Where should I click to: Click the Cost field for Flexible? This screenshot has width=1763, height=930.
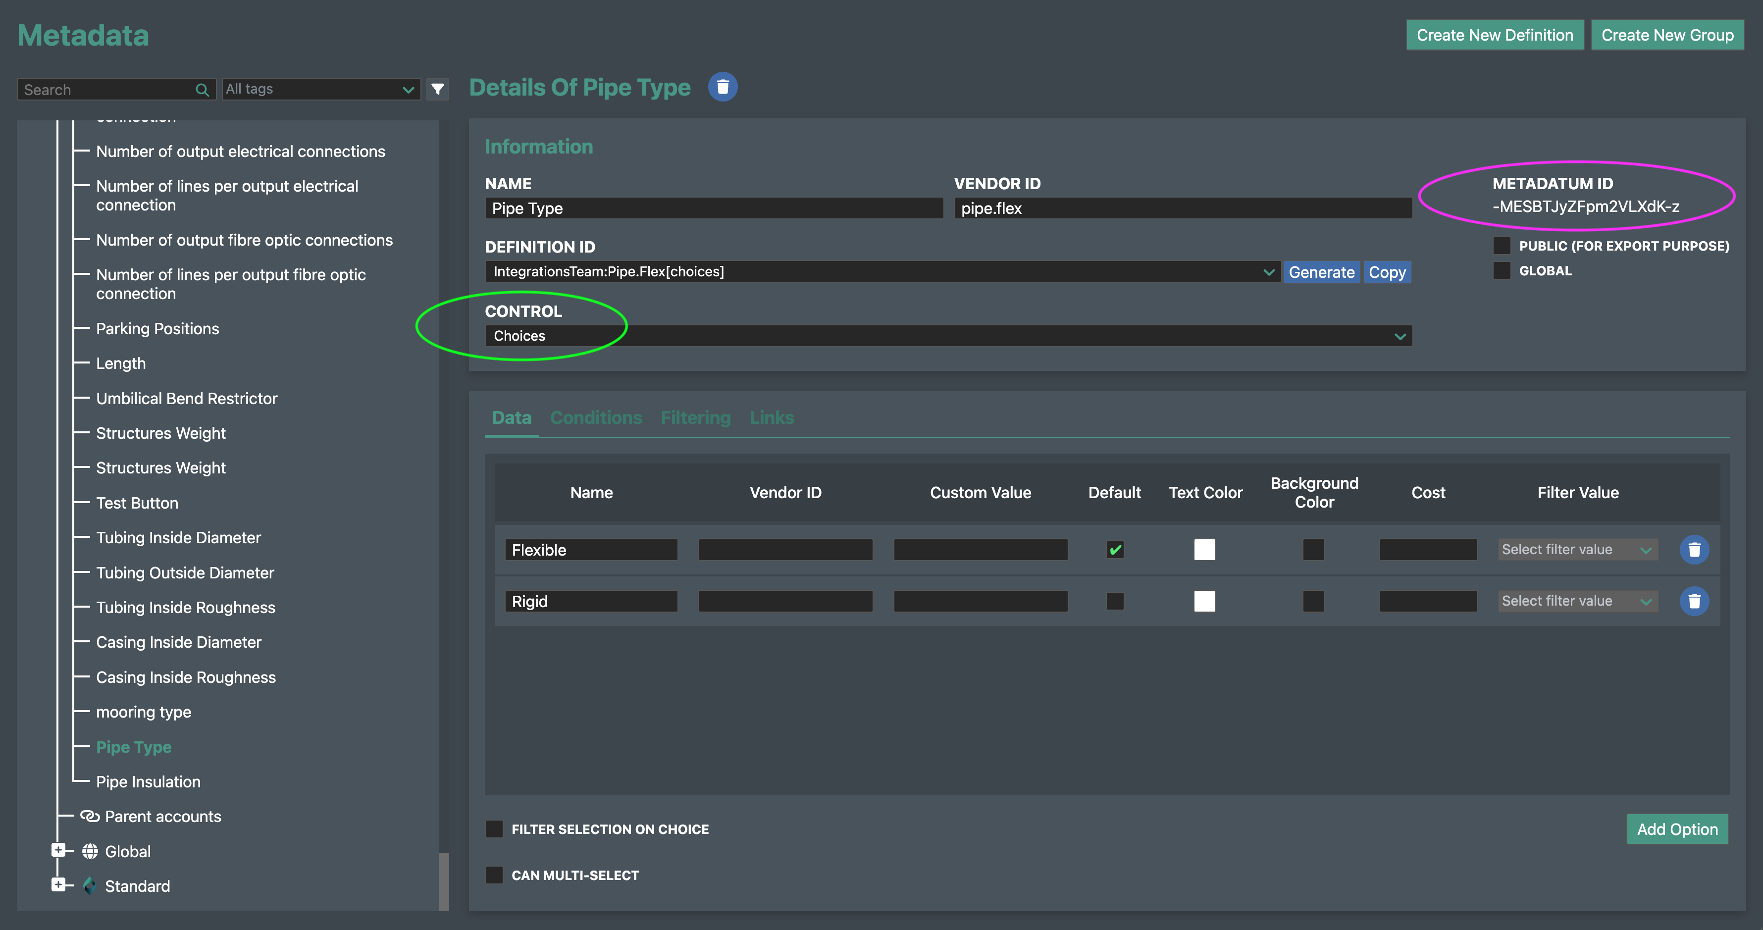[x=1428, y=550]
